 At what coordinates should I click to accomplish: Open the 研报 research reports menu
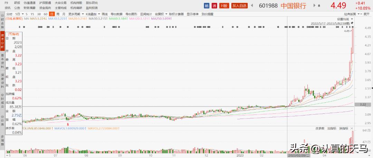(x=17, y=3)
